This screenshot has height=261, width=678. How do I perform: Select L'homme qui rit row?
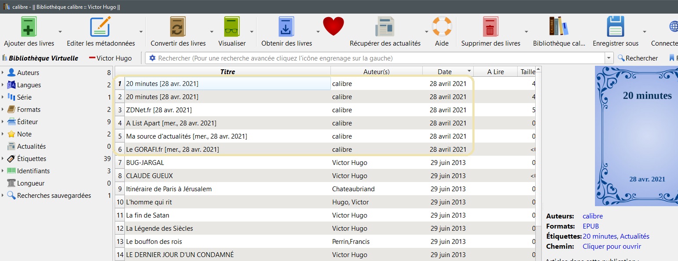click(x=325, y=202)
